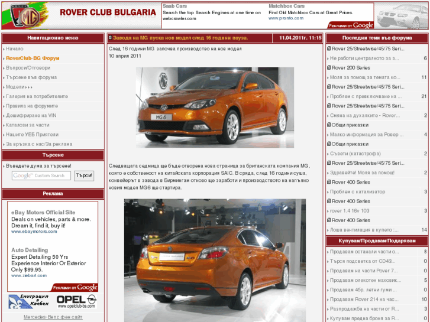Open topic Смяна на духалките - Rover...

(365, 116)
